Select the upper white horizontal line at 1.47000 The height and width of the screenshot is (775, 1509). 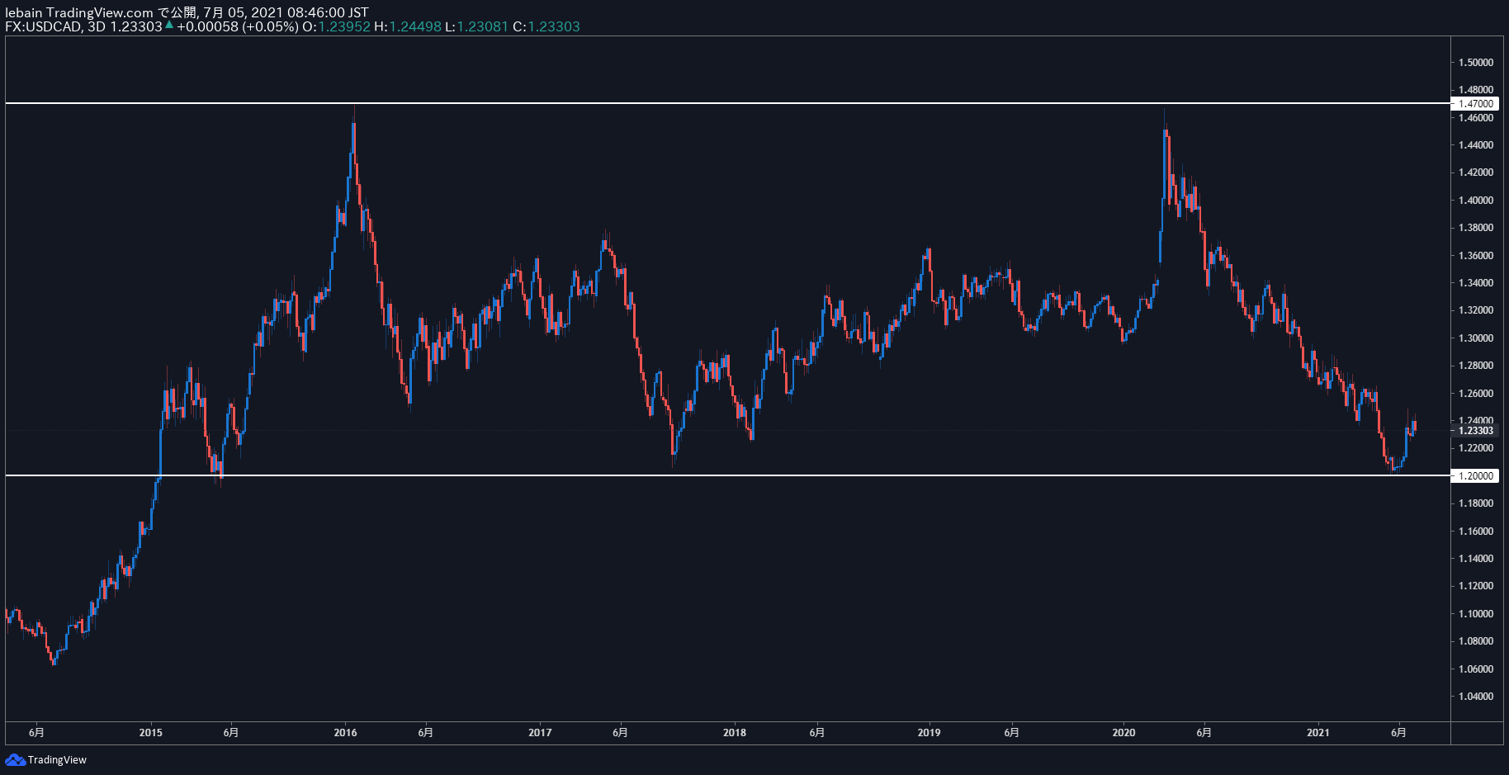coord(727,103)
